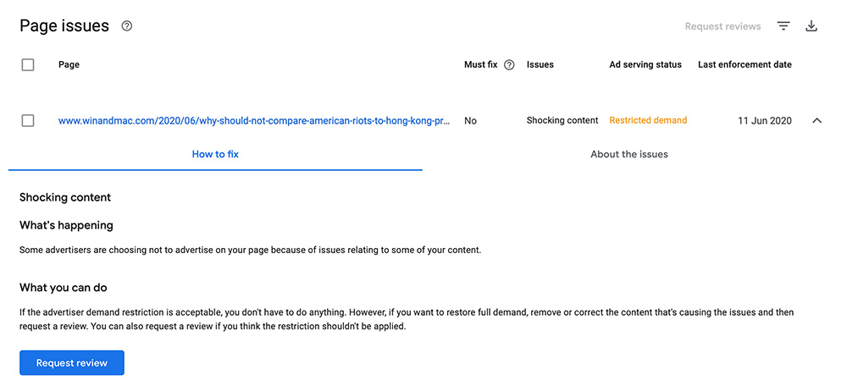Check the box for the winandmac.com page row
Viewport: 847px width, 391px height.
[28, 121]
